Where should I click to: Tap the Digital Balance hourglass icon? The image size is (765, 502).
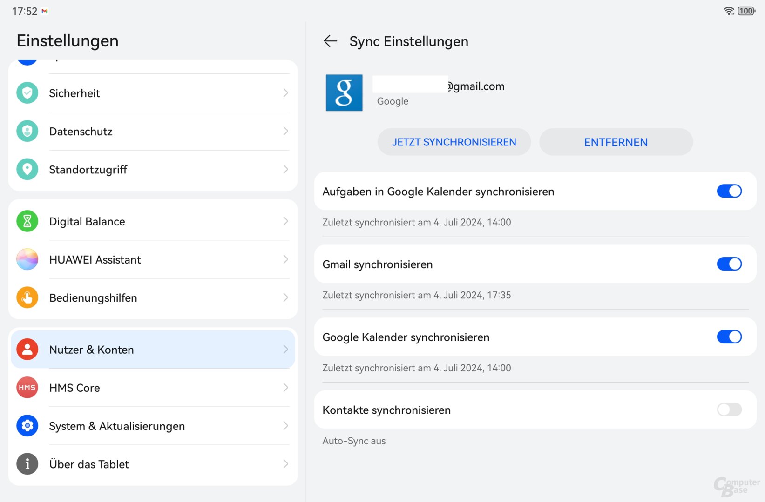[27, 221]
